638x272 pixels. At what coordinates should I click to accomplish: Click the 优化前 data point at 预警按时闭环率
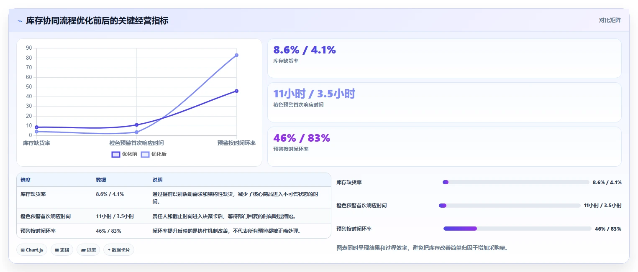[x=236, y=91]
